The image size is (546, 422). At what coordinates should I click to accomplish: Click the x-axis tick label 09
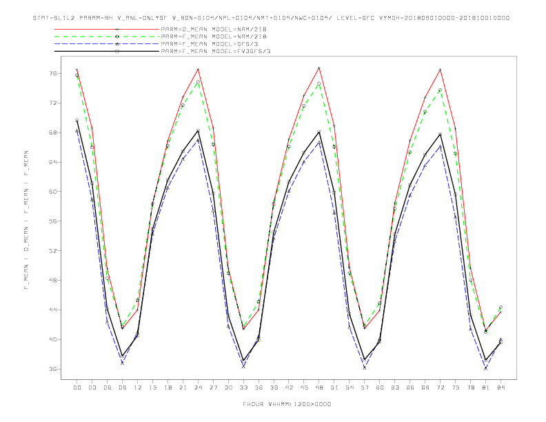(x=122, y=388)
